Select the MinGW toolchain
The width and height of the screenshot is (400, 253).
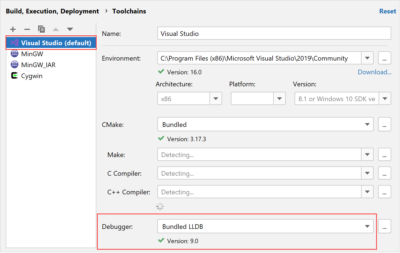click(51, 54)
